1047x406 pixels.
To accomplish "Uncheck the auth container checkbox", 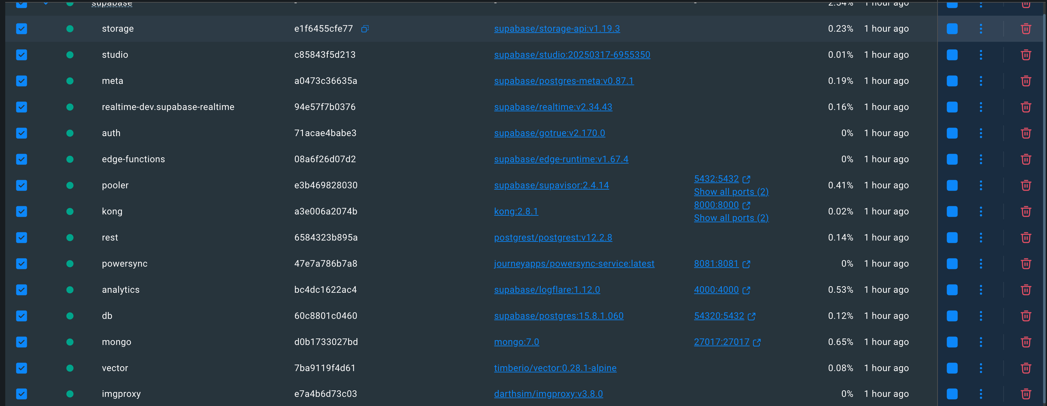I will pyautogui.click(x=22, y=133).
